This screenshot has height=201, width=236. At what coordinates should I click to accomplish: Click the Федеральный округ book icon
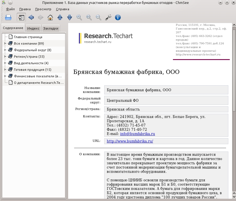coord(11,50)
